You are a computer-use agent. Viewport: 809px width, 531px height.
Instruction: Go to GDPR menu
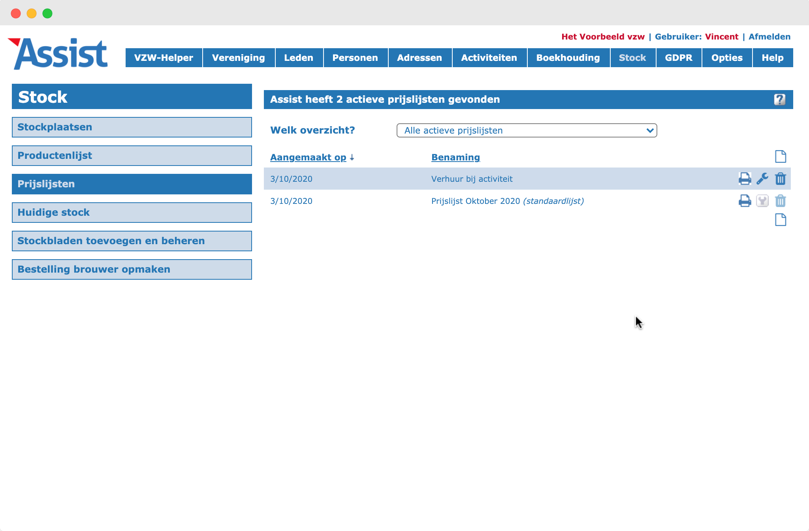679,58
